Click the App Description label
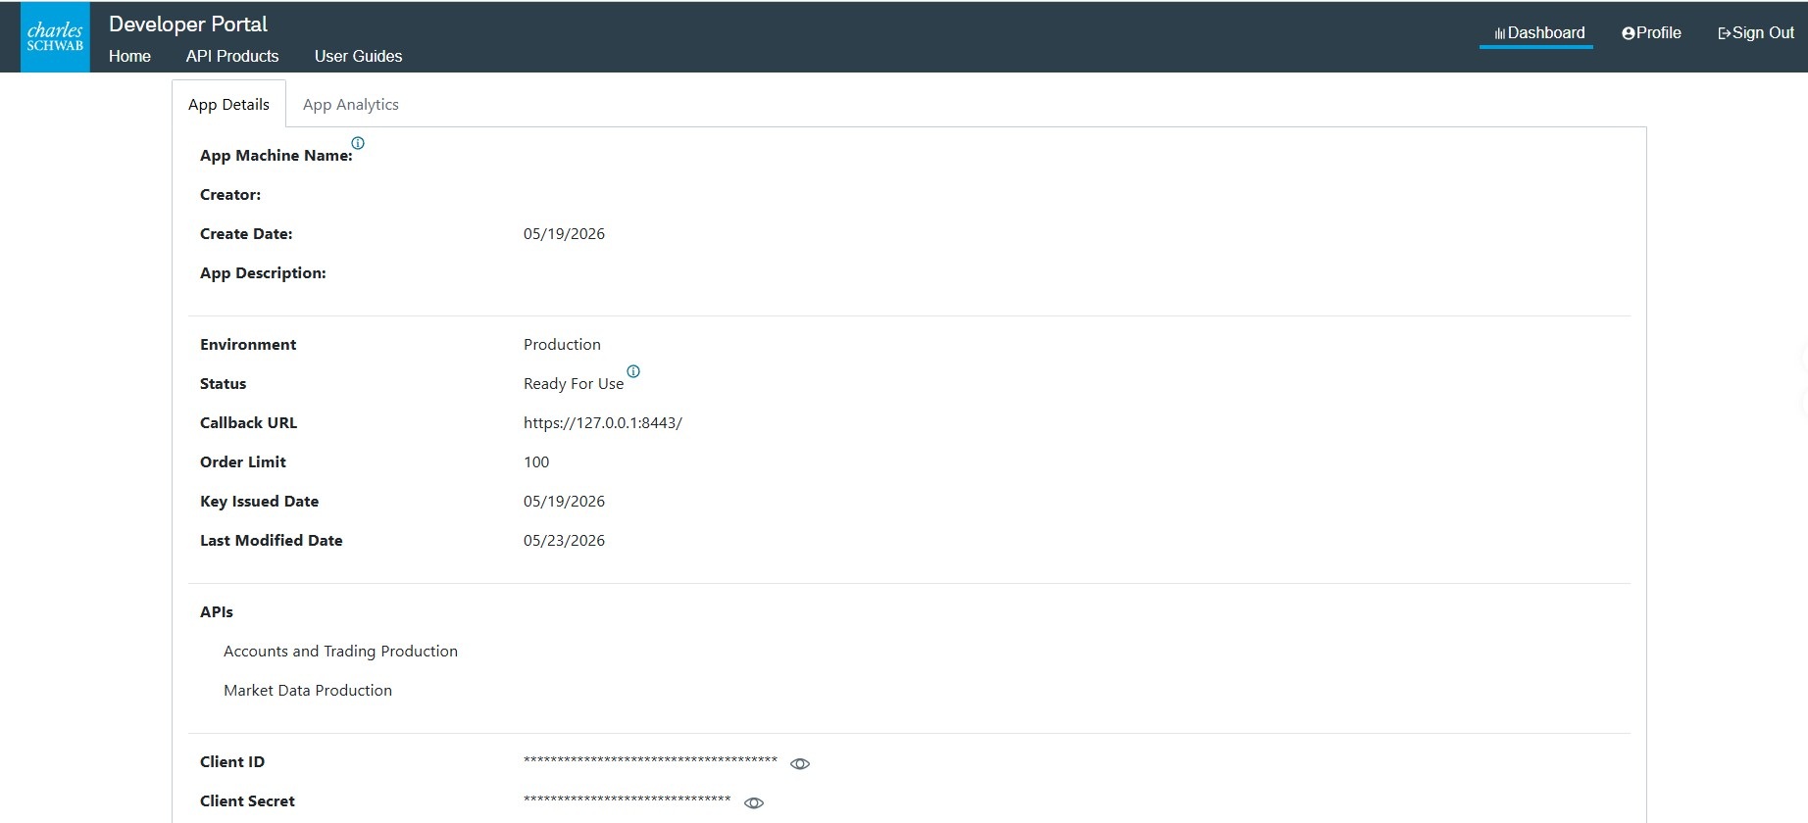Screen dimensions: 1808x823 (x=263, y=273)
